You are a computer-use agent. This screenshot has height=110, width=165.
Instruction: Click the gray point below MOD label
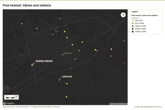[x=53, y=35]
